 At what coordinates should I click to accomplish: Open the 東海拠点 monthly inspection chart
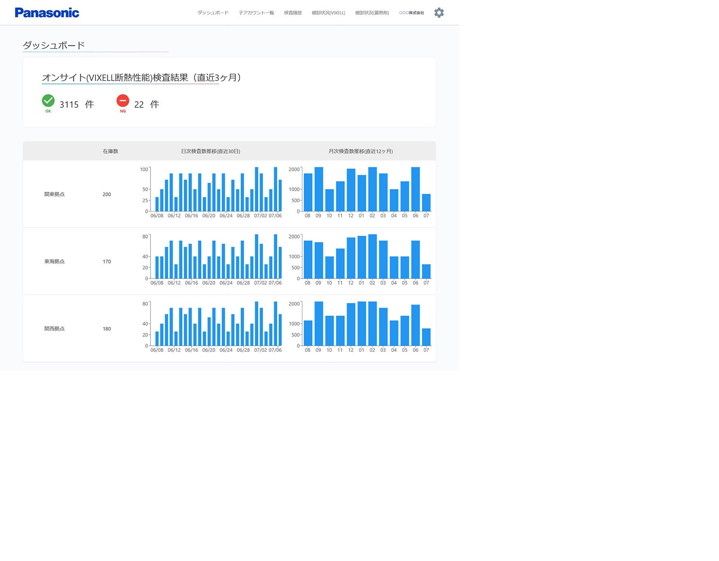click(360, 260)
